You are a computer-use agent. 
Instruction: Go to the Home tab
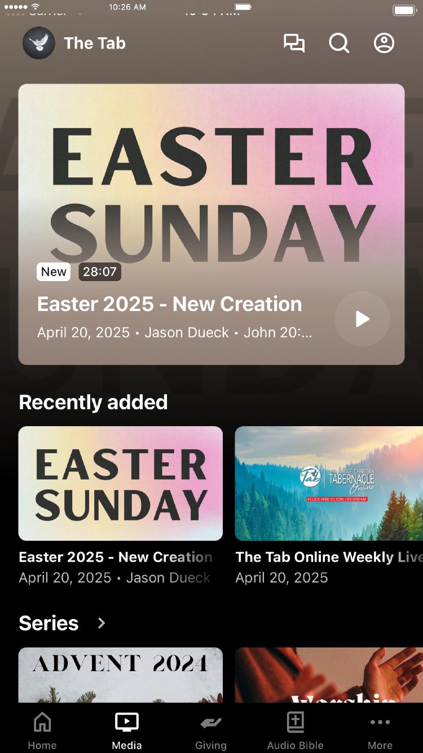[42, 731]
